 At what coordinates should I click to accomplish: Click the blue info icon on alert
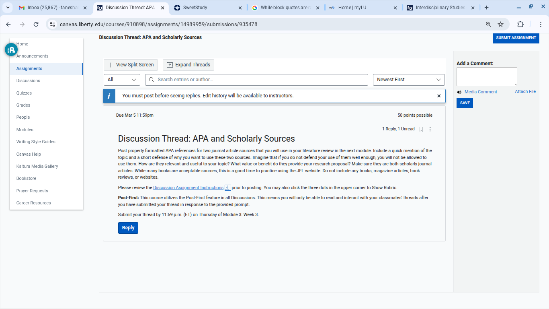(109, 96)
